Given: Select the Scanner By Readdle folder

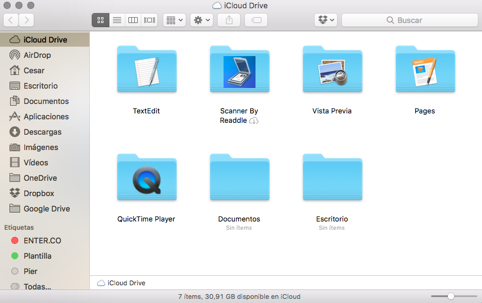Looking at the screenshot, I should coord(240,69).
